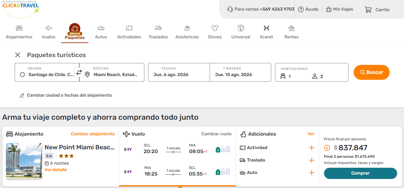The image size is (404, 188).
Task: Click Cambiar alojamiento link
Action: [93, 134]
